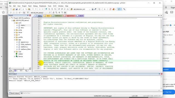
Task: Click the Undo arrow icon
Action: click(x=33, y=9)
